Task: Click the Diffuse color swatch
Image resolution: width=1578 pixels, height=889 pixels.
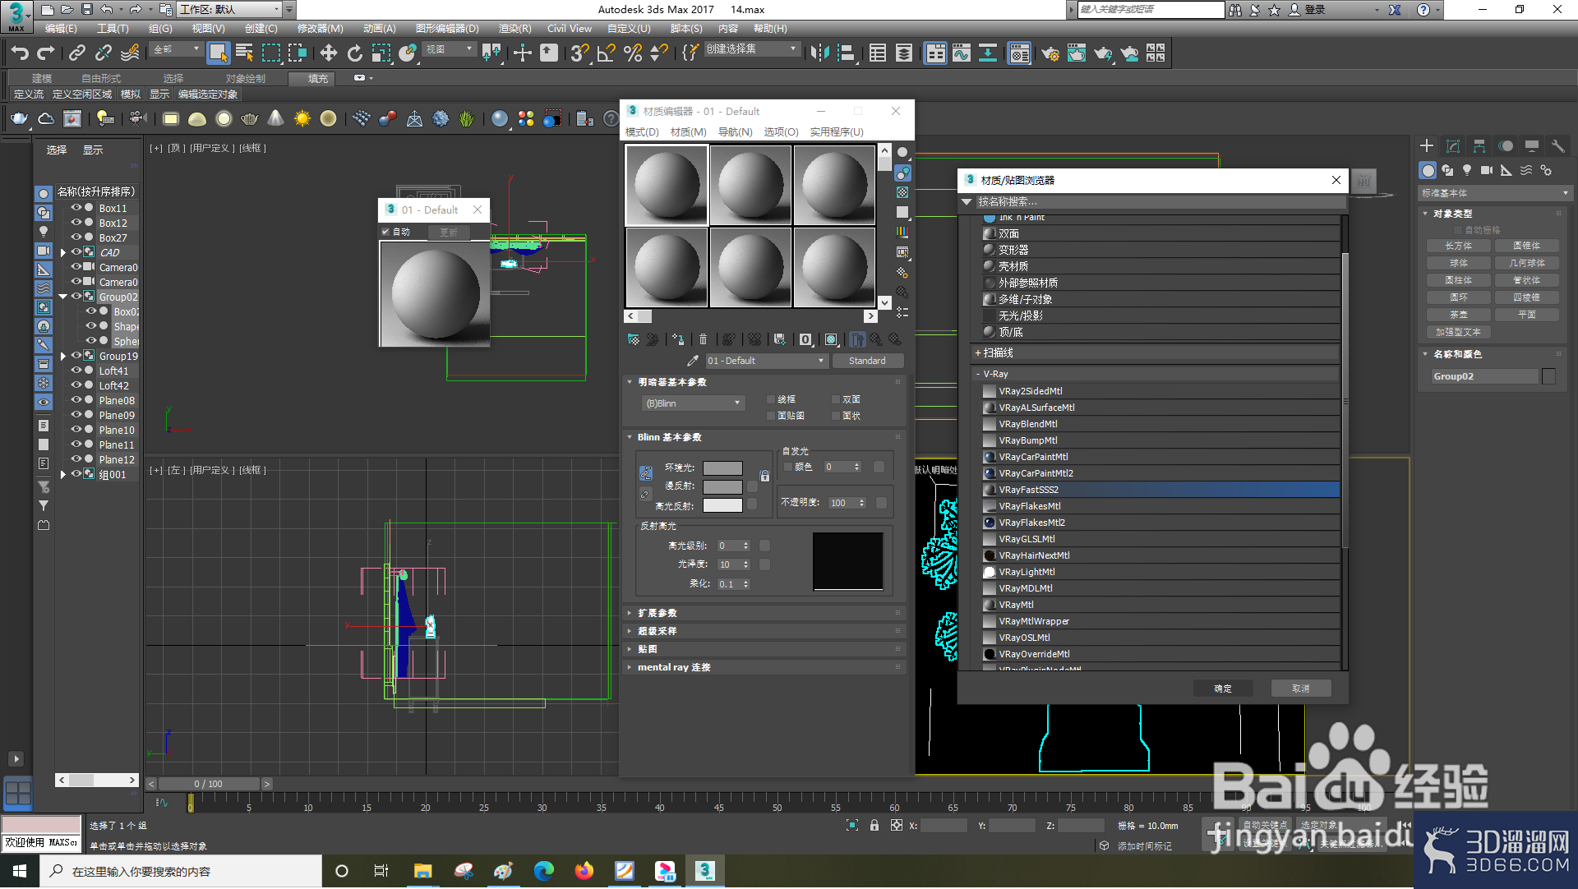Action: click(722, 486)
